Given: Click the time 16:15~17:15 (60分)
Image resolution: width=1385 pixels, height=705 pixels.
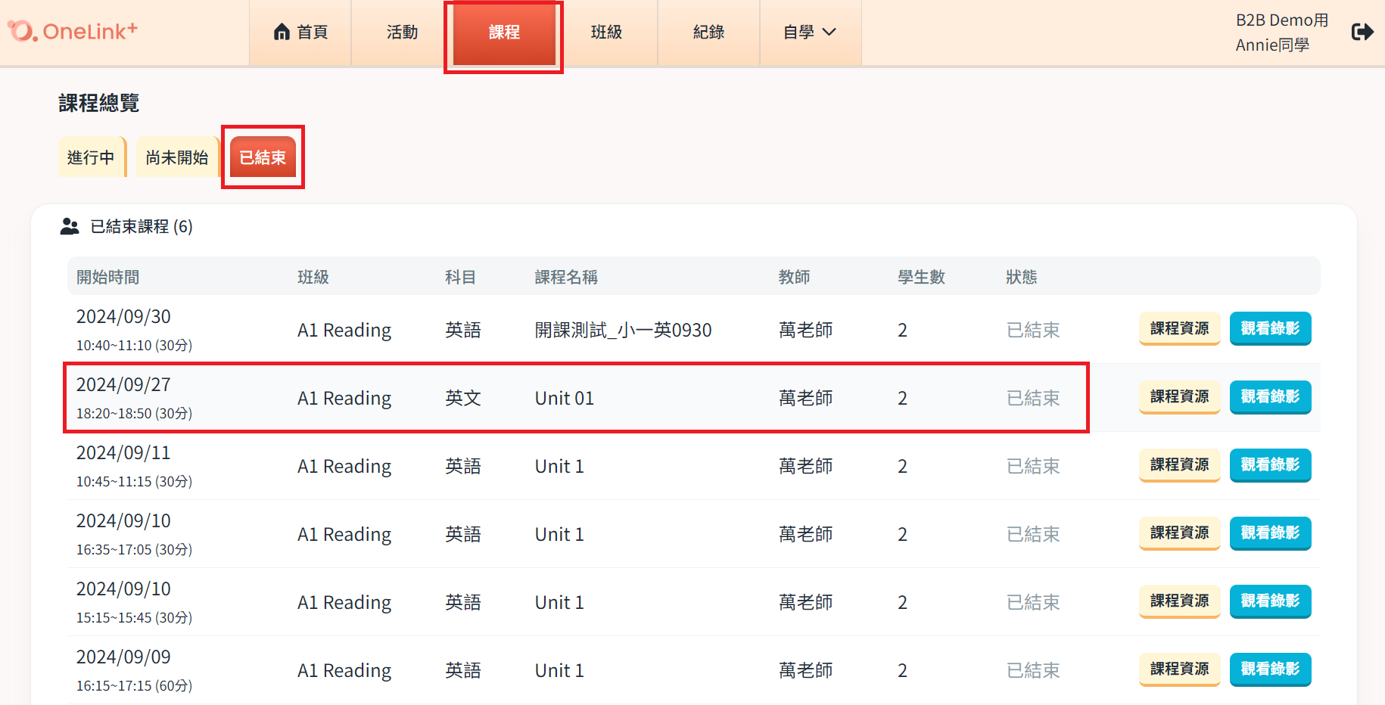Looking at the screenshot, I should [x=134, y=685].
